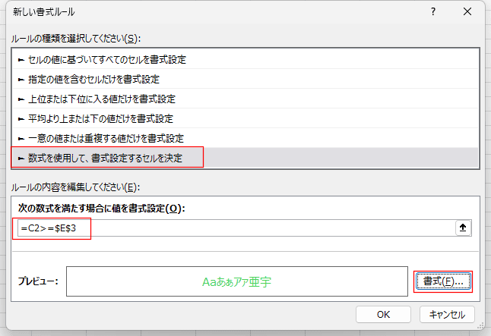Open help with the question mark icon
Screen dimensions: 491x336
click(432, 12)
